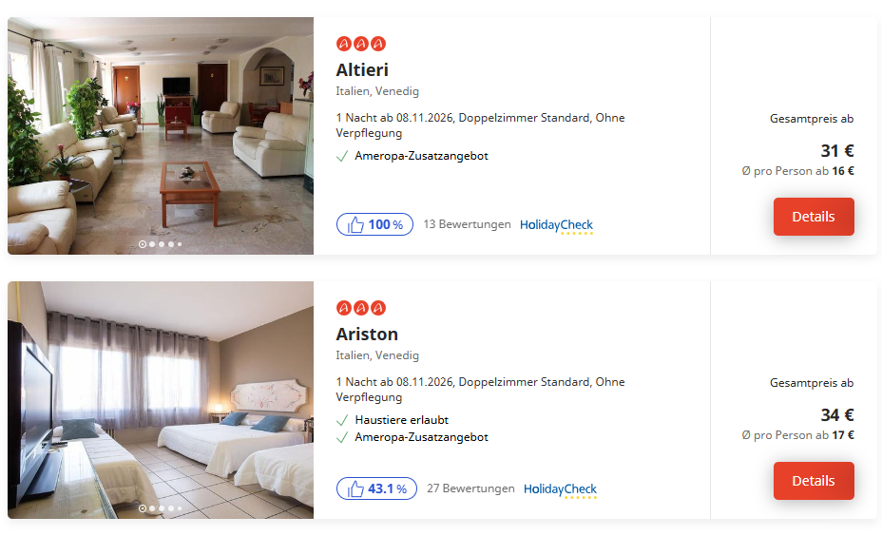Select first carousel dot on Altieri photo
This screenshot has height=536, width=882.
(143, 244)
